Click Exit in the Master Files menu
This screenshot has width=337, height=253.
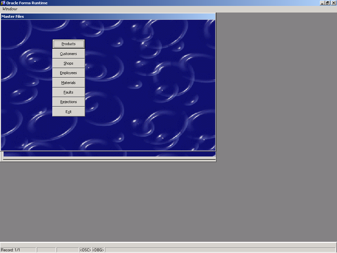pos(68,112)
